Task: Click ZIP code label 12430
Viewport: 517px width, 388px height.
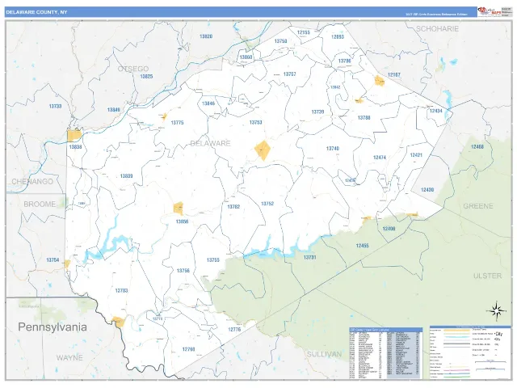Action: [427, 190]
